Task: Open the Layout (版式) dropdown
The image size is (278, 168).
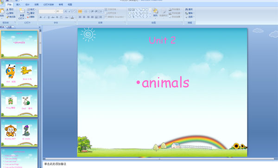Action: tap(32, 9)
